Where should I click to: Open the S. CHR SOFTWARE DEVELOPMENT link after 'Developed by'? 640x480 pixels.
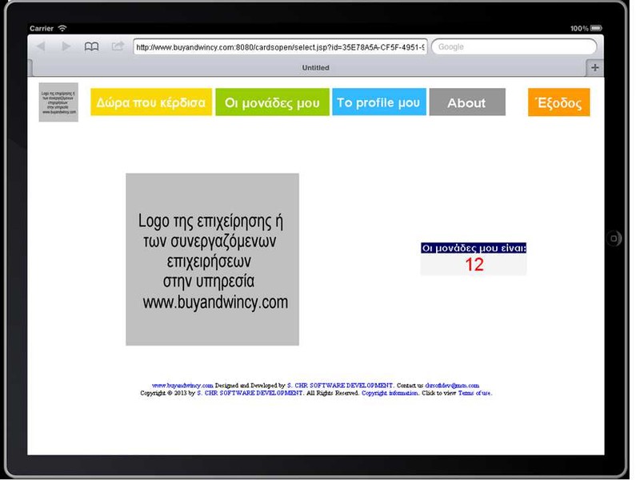click(340, 386)
